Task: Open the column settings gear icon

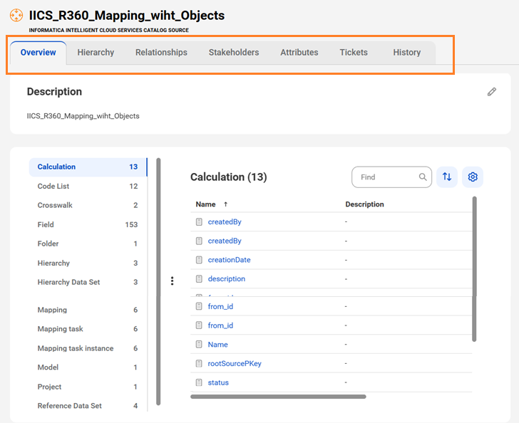Action: coord(473,177)
